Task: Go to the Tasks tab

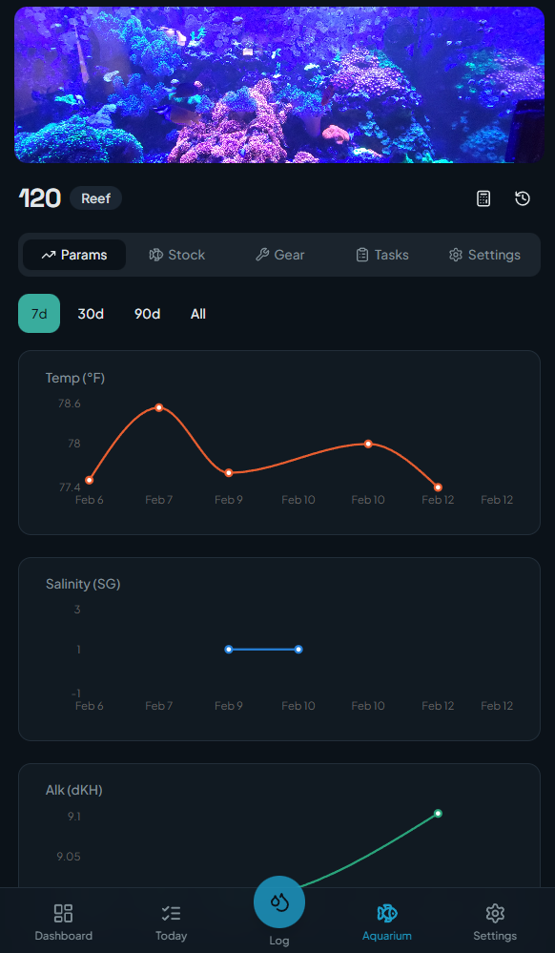Action: (x=381, y=255)
